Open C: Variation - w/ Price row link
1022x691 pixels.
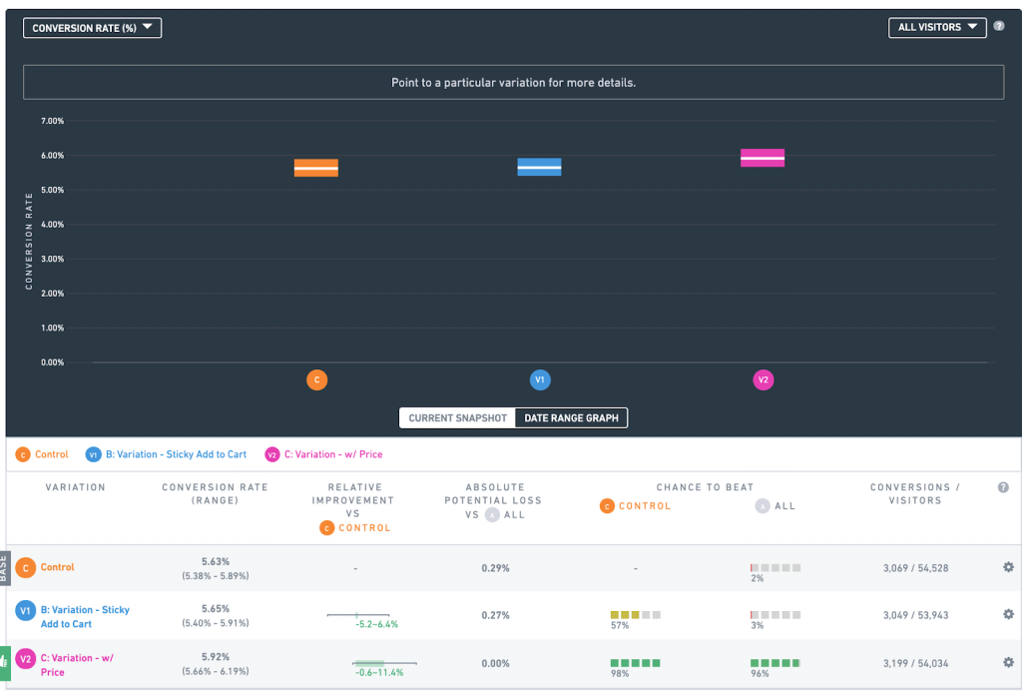77,665
